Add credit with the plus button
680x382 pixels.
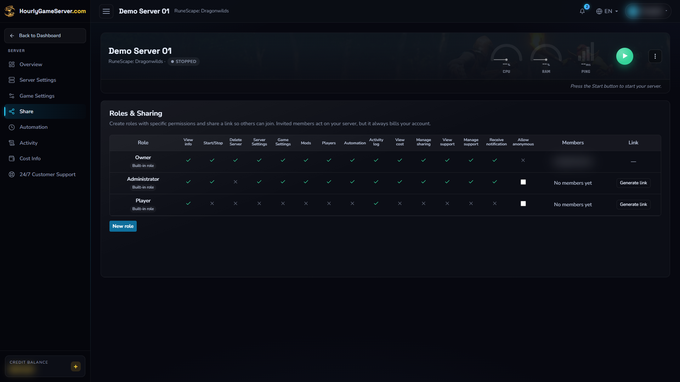[76, 366]
